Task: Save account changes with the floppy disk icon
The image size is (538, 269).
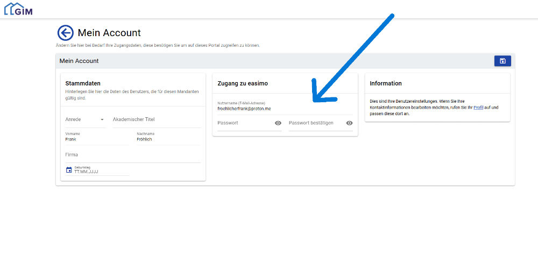Action: pos(502,61)
